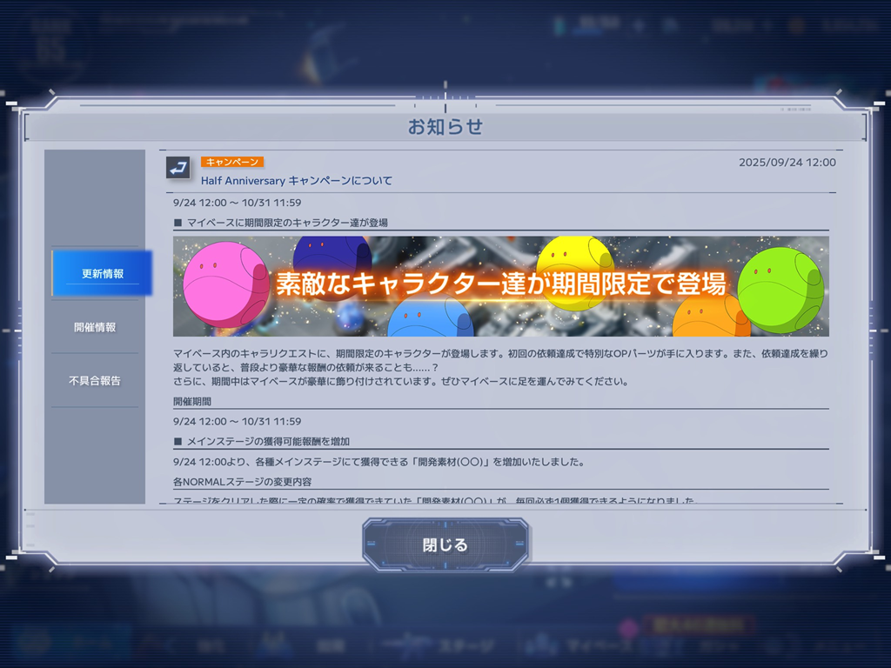Screen dimensions: 891x668
Task: Switch to the 開催情報 tab
Action: [95, 327]
